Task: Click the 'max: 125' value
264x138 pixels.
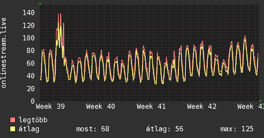Action: click(237, 129)
